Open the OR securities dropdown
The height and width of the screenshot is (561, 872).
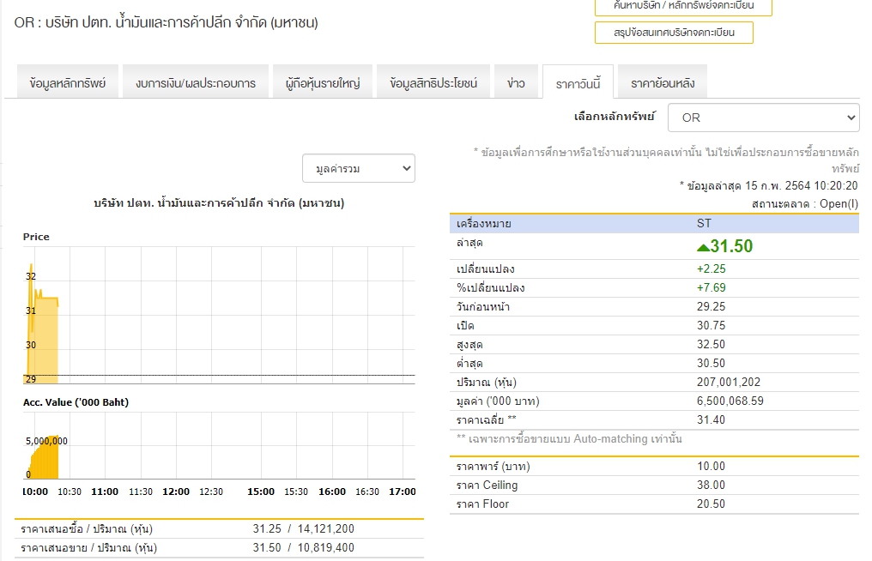point(764,118)
